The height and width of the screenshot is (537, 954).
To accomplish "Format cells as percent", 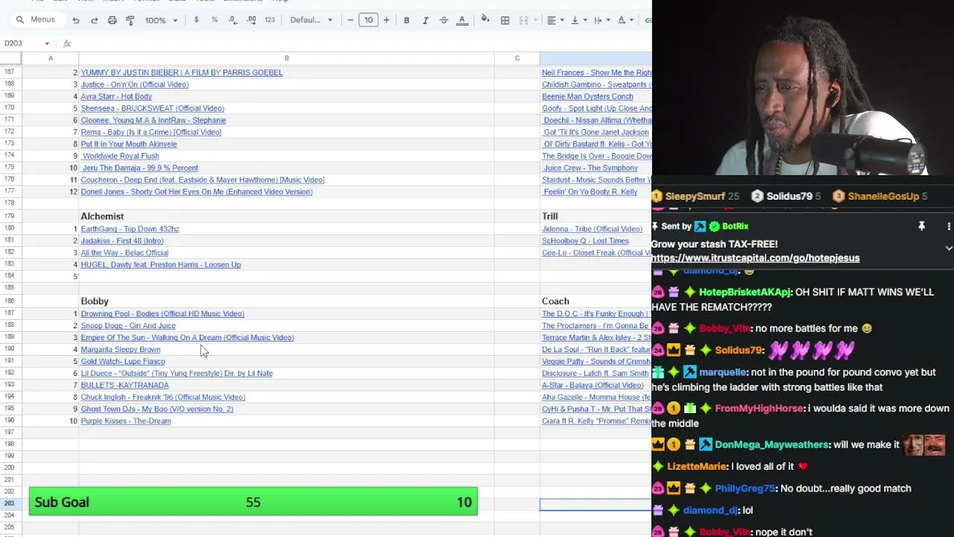I will (215, 20).
